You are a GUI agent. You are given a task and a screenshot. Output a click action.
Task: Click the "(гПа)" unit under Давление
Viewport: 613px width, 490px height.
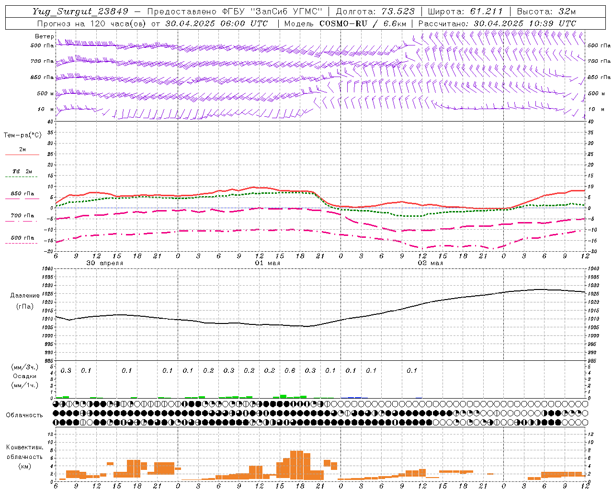click(25, 306)
